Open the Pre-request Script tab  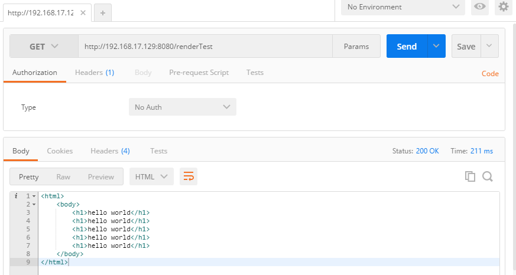point(199,73)
